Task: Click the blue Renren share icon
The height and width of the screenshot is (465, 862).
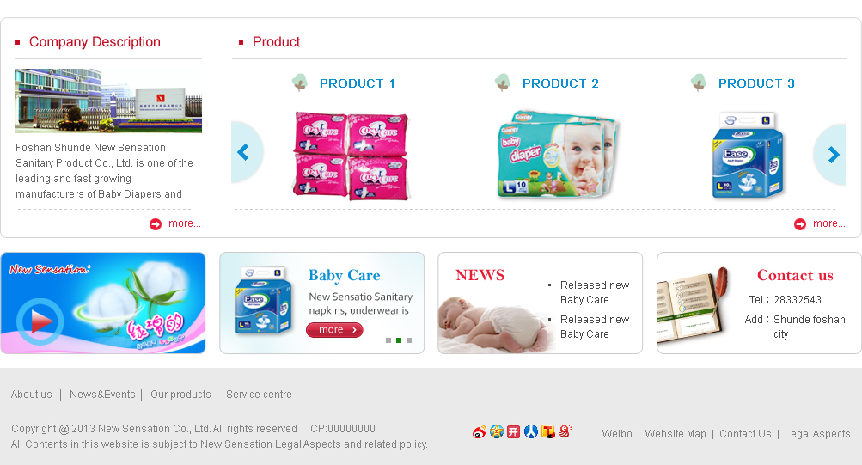Action: pos(530,431)
